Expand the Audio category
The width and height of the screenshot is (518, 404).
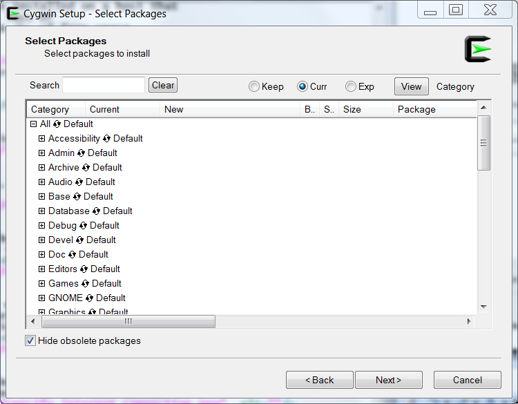coord(41,182)
